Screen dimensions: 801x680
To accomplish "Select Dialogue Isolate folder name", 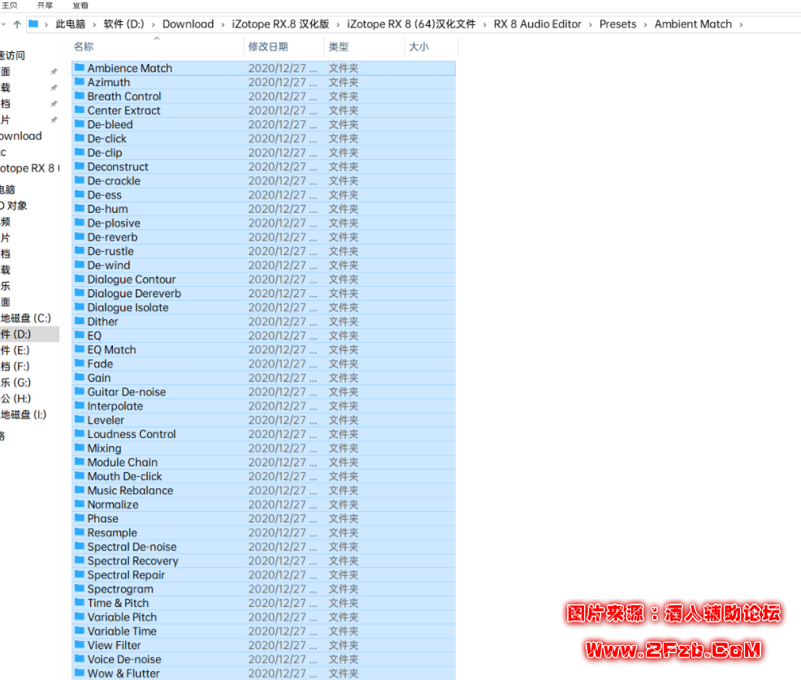I will 128,307.
